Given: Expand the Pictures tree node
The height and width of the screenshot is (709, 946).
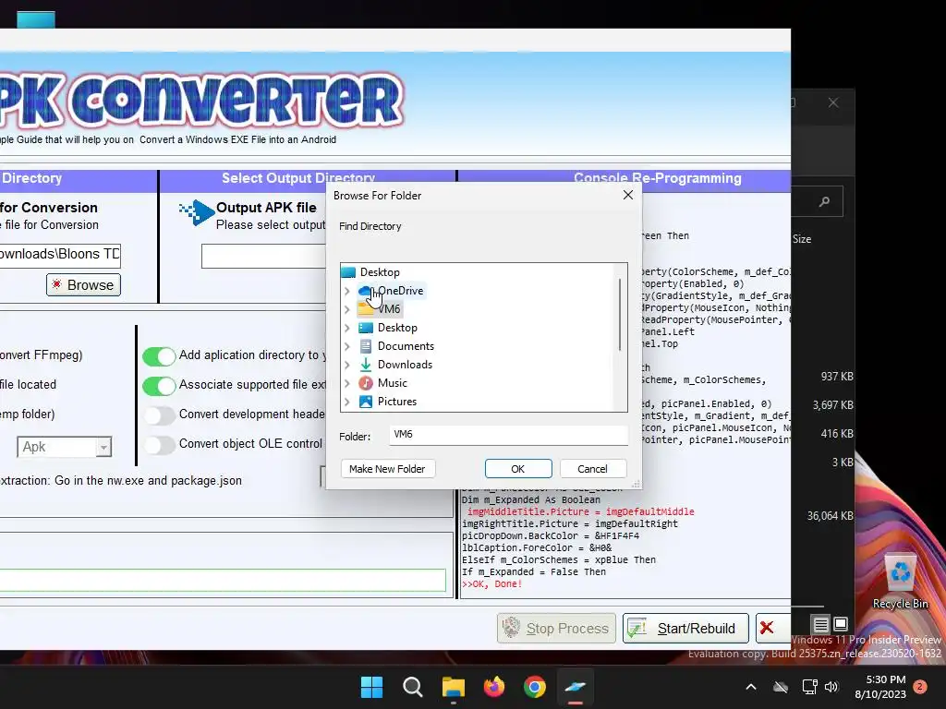Looking at the screenshot, I should point(347,402).
